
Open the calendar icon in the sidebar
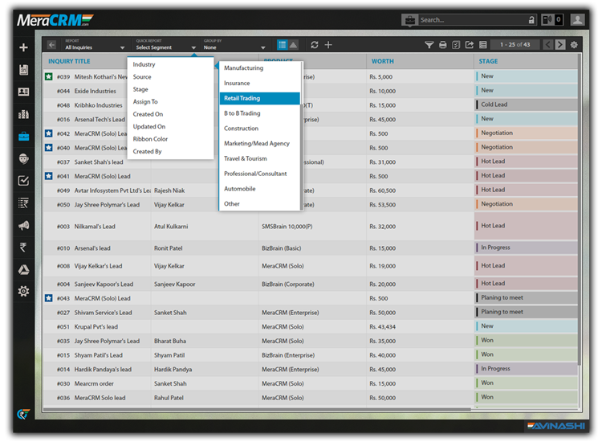coord(23,70)
